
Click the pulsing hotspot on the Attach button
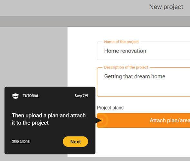click(x=101, y=120)
